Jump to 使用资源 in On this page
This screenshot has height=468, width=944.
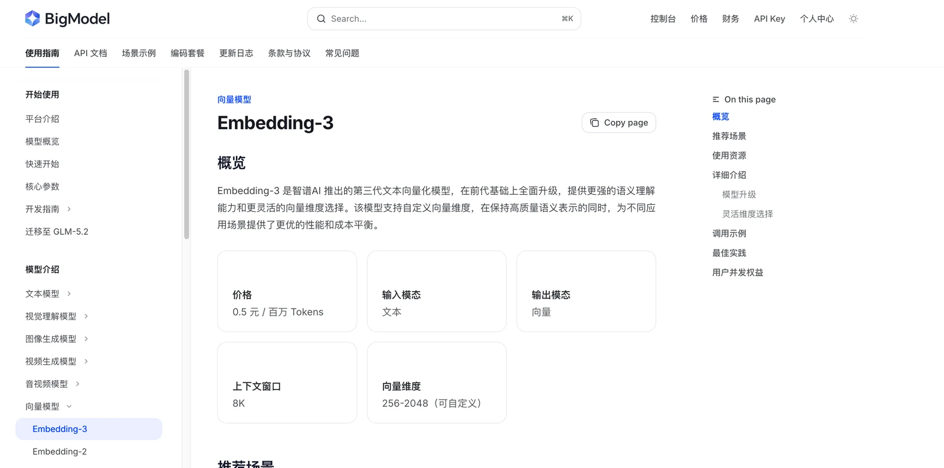[x=729, y=156]
